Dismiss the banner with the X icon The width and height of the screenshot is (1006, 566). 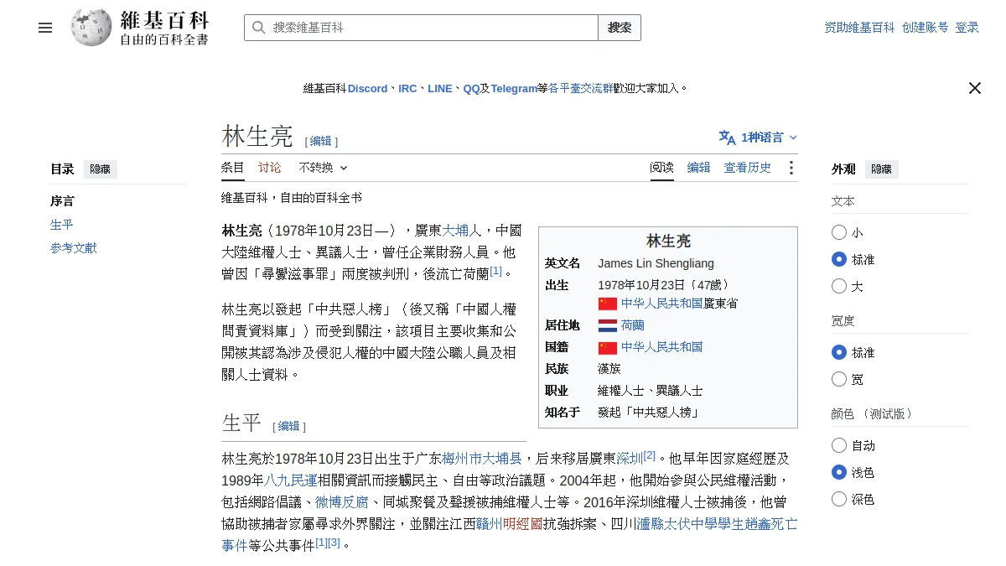click(x=974, y=88)
